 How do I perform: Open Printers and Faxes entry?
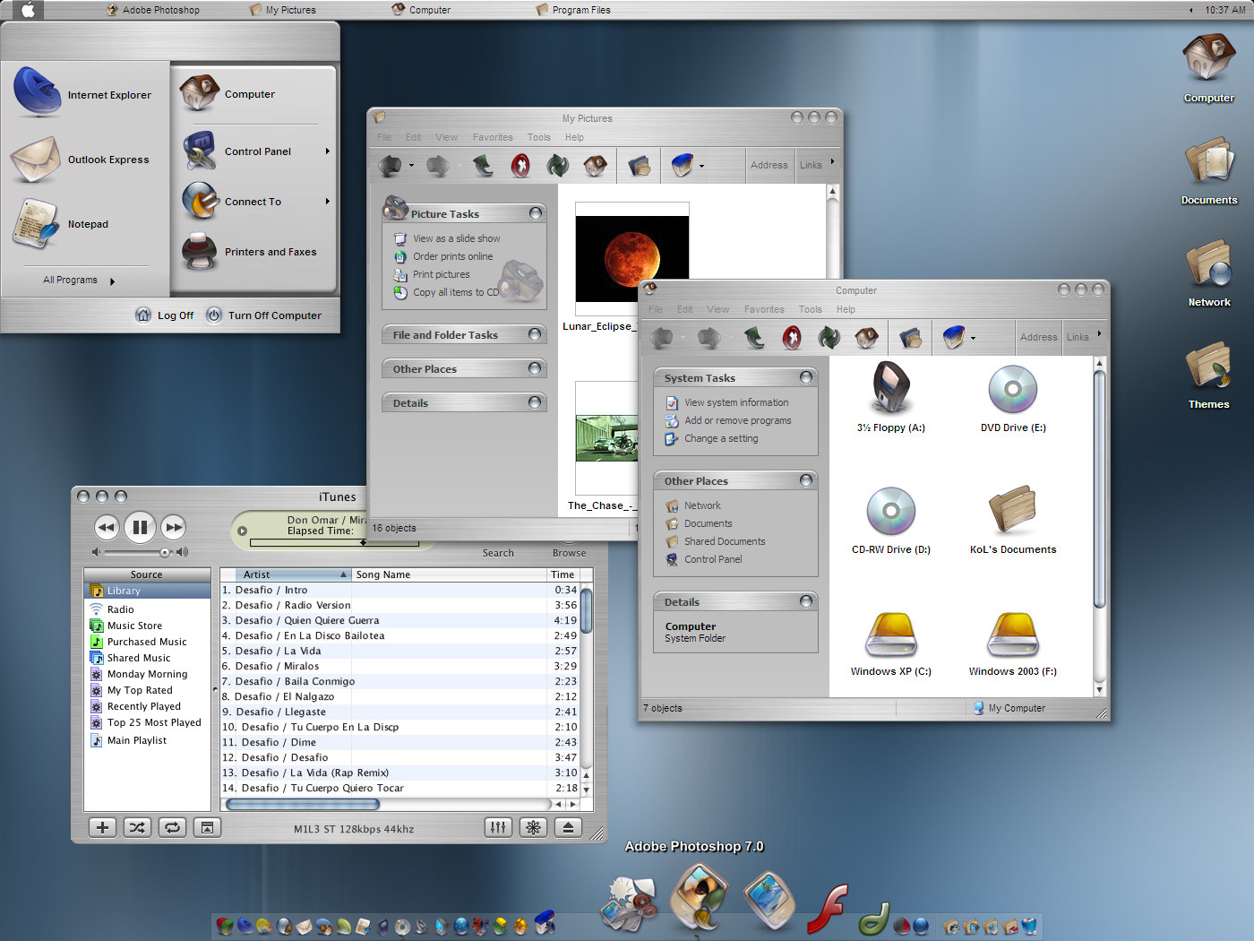point(251,252)
